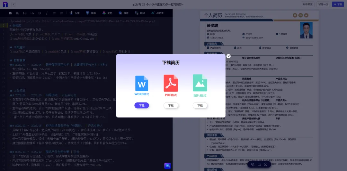Open the 模板 template chooser

pos(123,13)
